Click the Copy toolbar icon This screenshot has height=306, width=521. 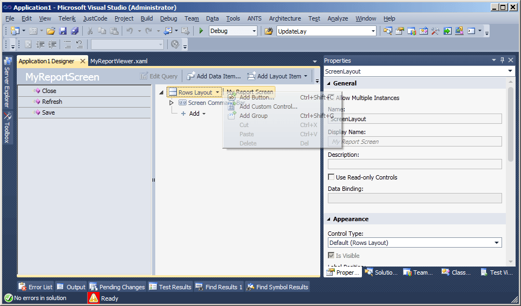[x=102, y=31]
